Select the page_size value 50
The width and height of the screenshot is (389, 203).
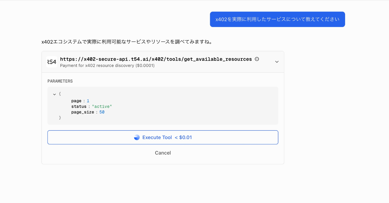pyautogui.click(x=102, y=112)
